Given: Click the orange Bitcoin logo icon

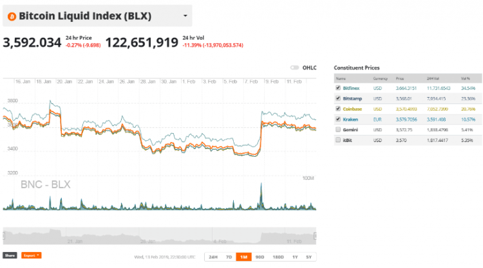Looking at the screenshot, I should point(12,16).
